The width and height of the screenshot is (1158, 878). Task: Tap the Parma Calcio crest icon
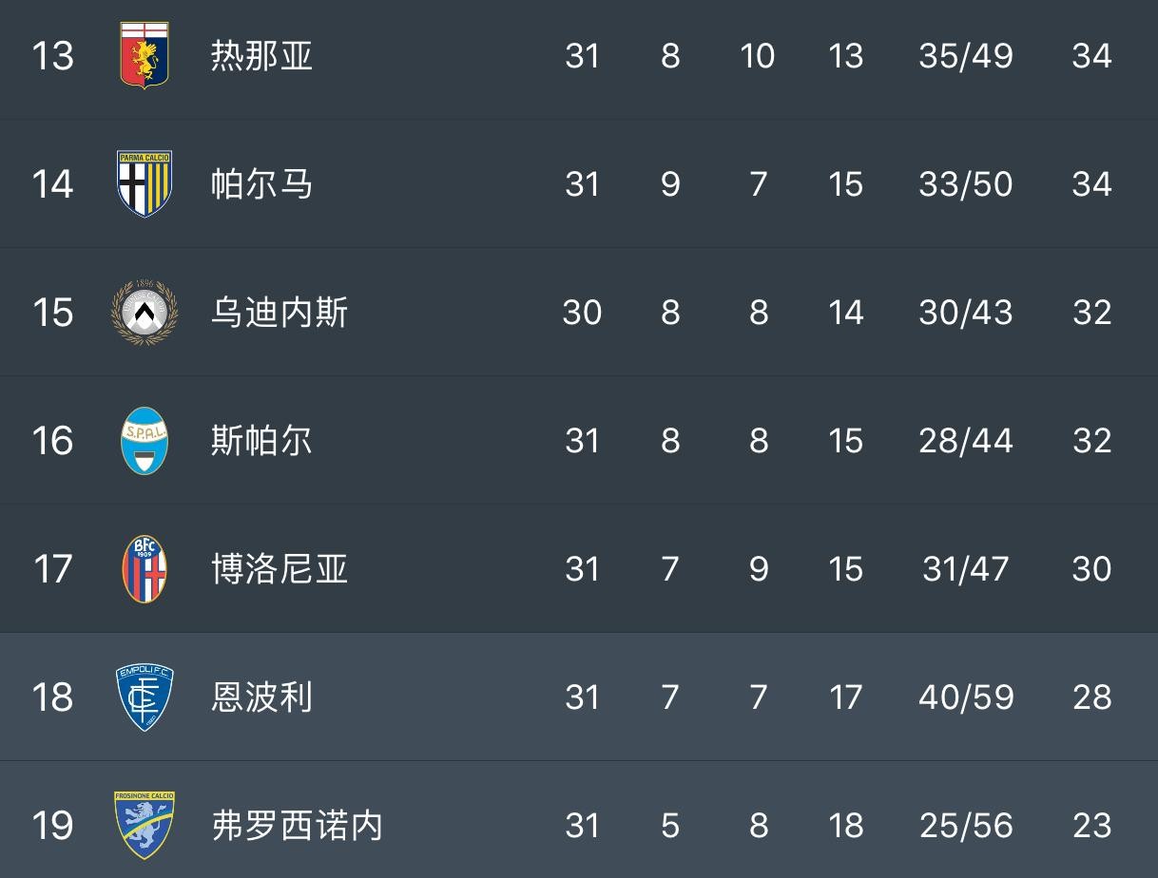tap(145, 183)
